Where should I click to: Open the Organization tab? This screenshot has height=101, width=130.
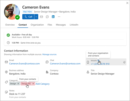37,25
